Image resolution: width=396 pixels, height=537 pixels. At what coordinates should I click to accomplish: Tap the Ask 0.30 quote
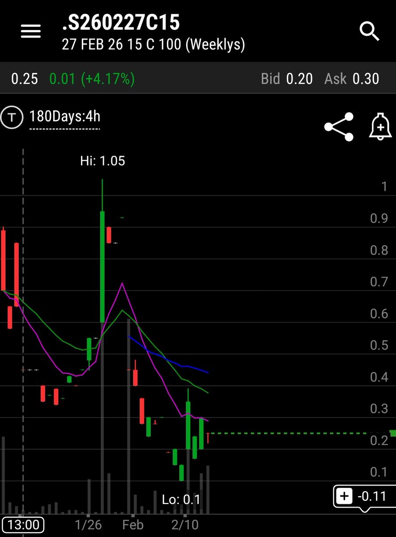click(352, 79)
